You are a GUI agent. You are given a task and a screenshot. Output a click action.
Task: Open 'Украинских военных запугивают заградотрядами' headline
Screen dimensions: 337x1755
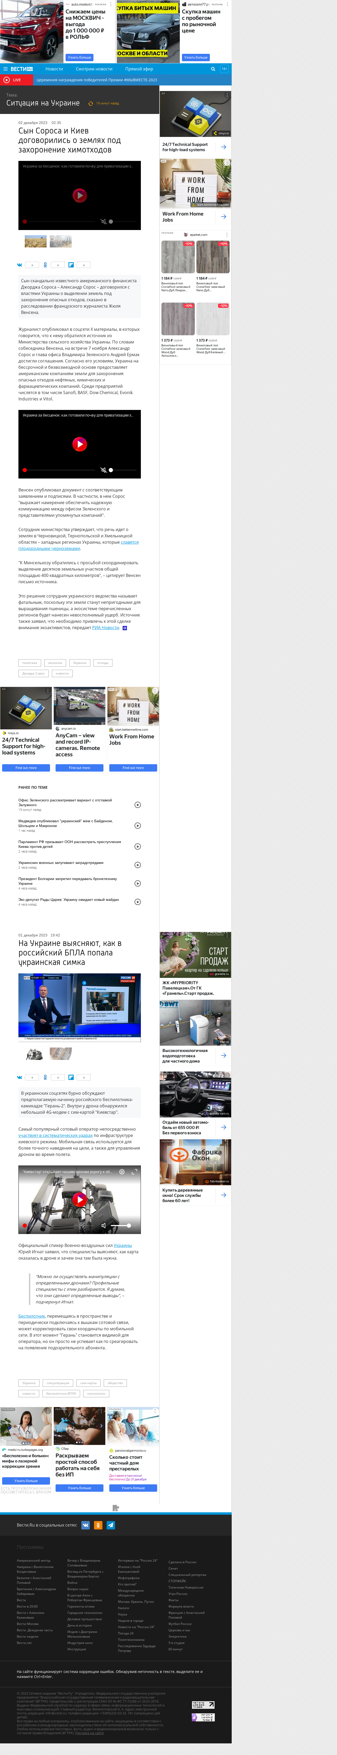click(x=61, y=863)
